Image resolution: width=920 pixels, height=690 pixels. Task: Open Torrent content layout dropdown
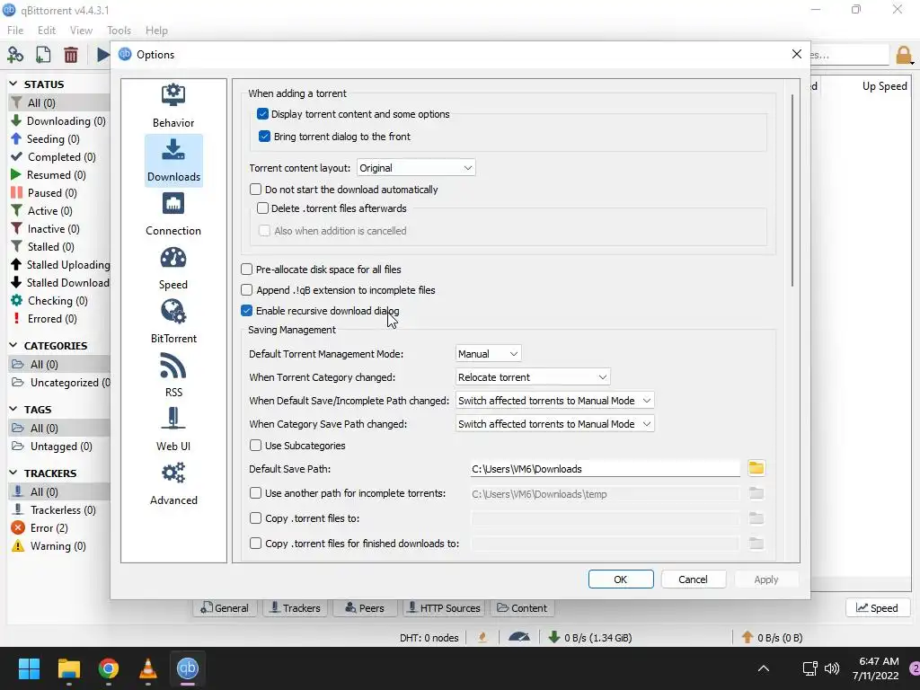click(416, 168)
